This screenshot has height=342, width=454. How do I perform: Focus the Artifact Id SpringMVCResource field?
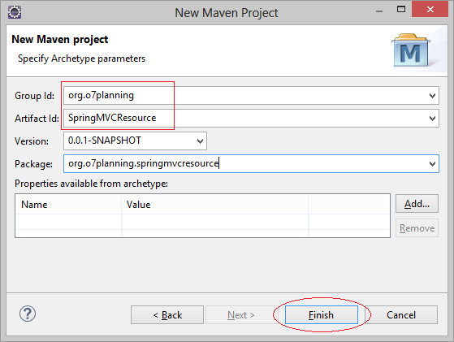(251, 118)
